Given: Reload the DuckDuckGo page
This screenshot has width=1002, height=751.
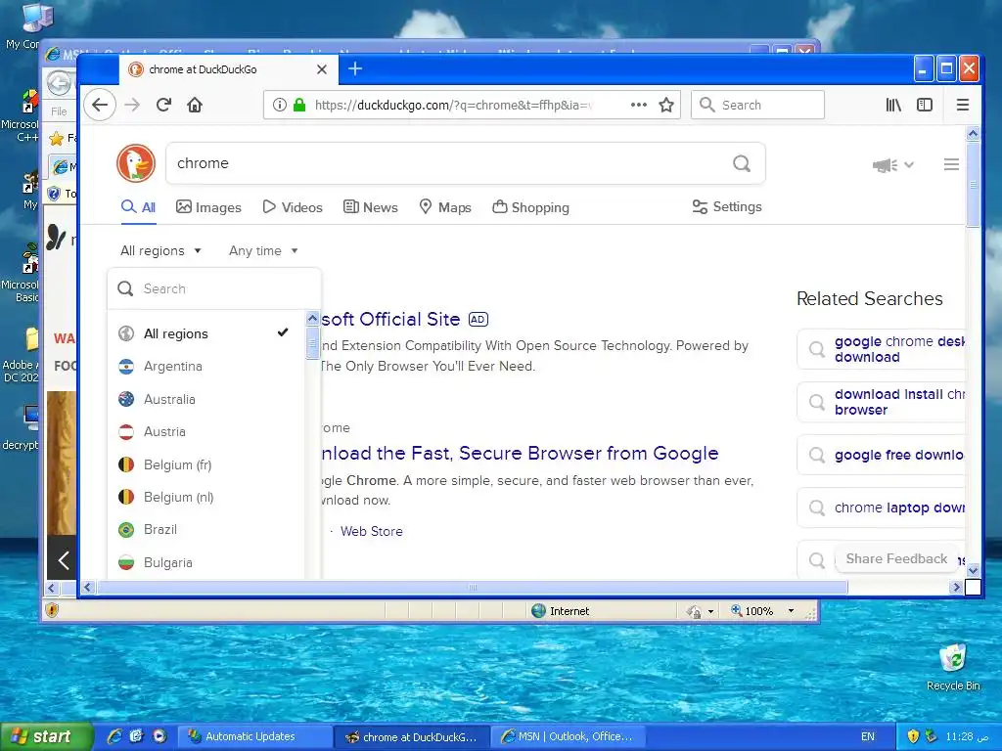Looking at the screenshot, I should (163, 105).
